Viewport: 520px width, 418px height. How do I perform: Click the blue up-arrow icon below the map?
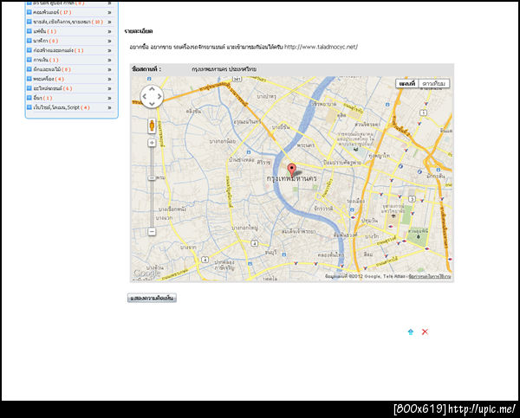pyautogui.click(x=411, y=331)
